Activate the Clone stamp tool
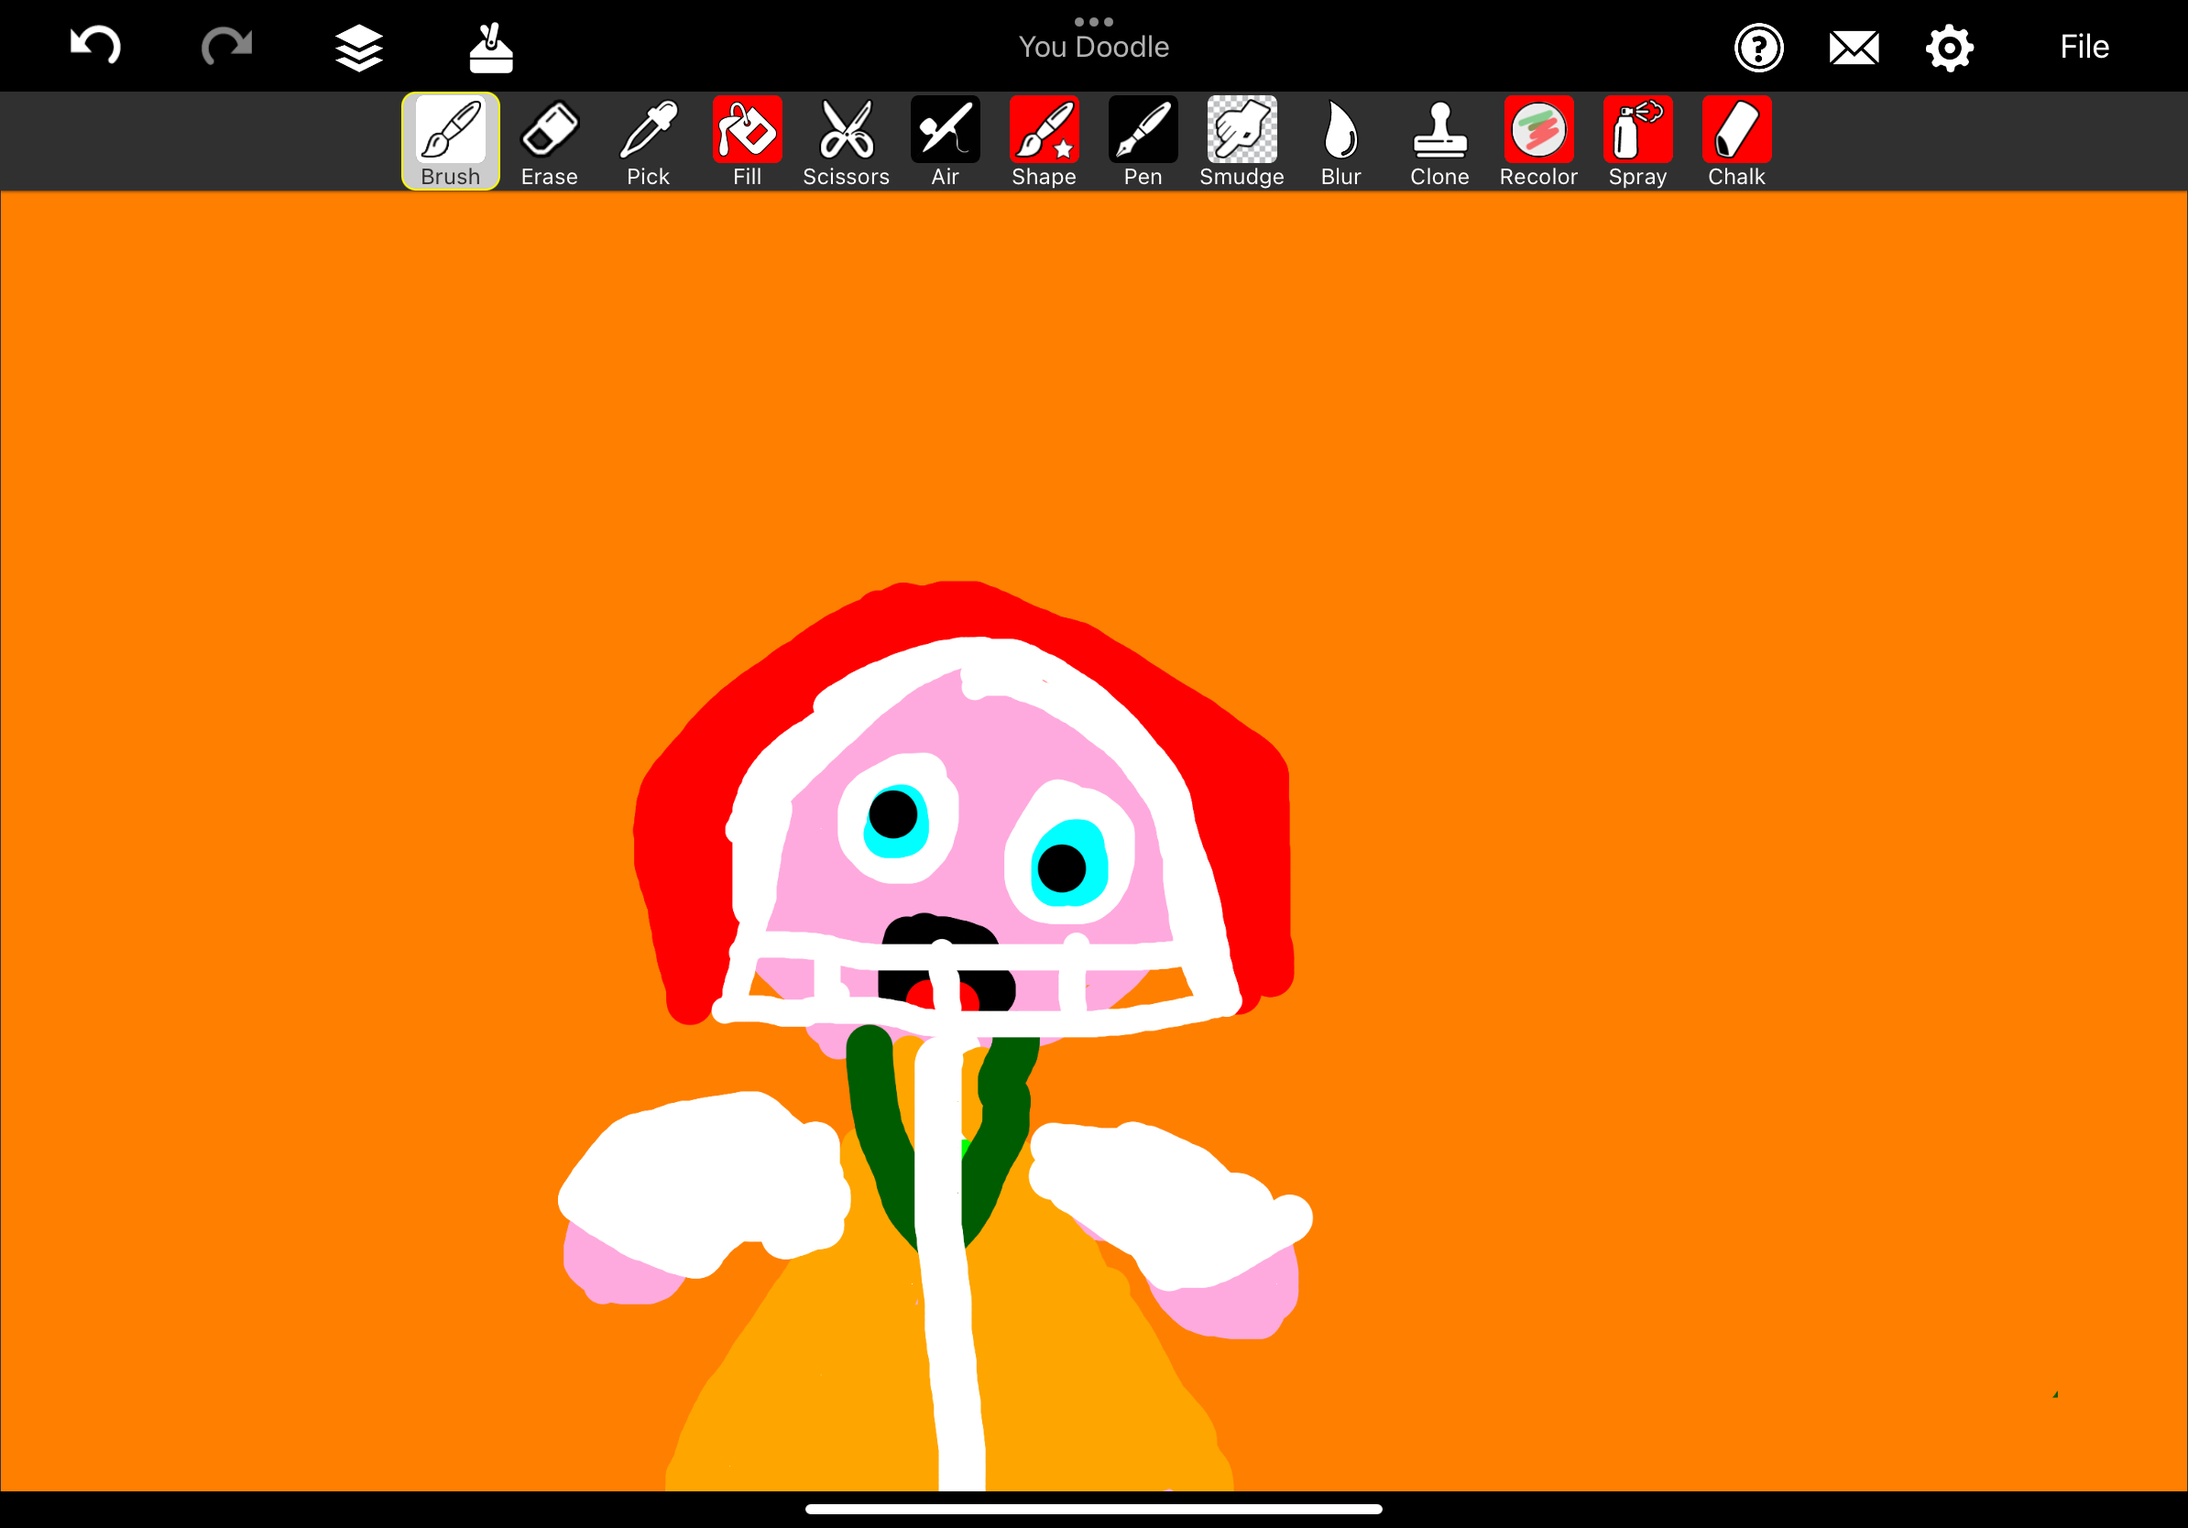 pyautogui.click(x=1440, y=141)
